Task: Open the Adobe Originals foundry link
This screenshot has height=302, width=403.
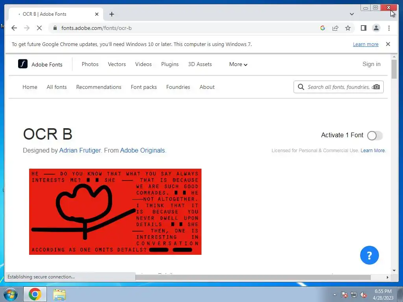Action: click(x=142, y=150)
